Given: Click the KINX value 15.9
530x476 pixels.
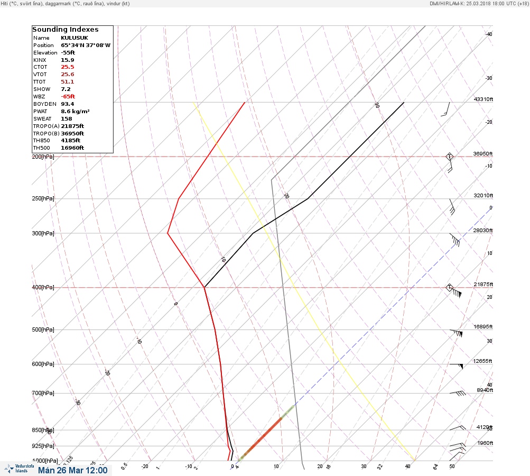Looking at the screenshot, I should 68,60.
